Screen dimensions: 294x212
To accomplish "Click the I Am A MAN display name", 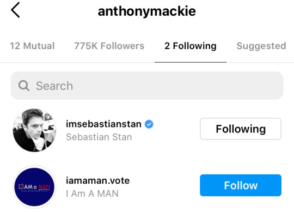I will tap(92, 193).
